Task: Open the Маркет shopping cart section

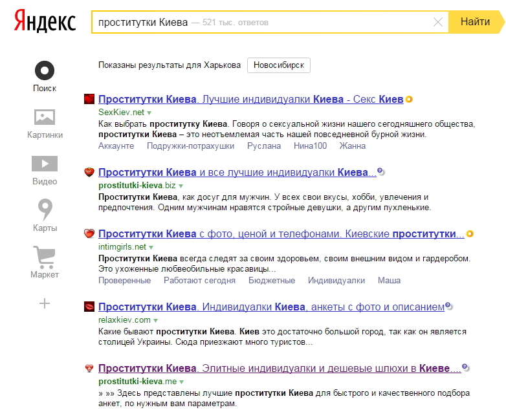Action: [45, 263]
